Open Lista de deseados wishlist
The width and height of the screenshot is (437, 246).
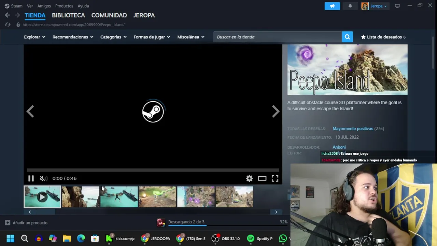[x=383, y=37]
